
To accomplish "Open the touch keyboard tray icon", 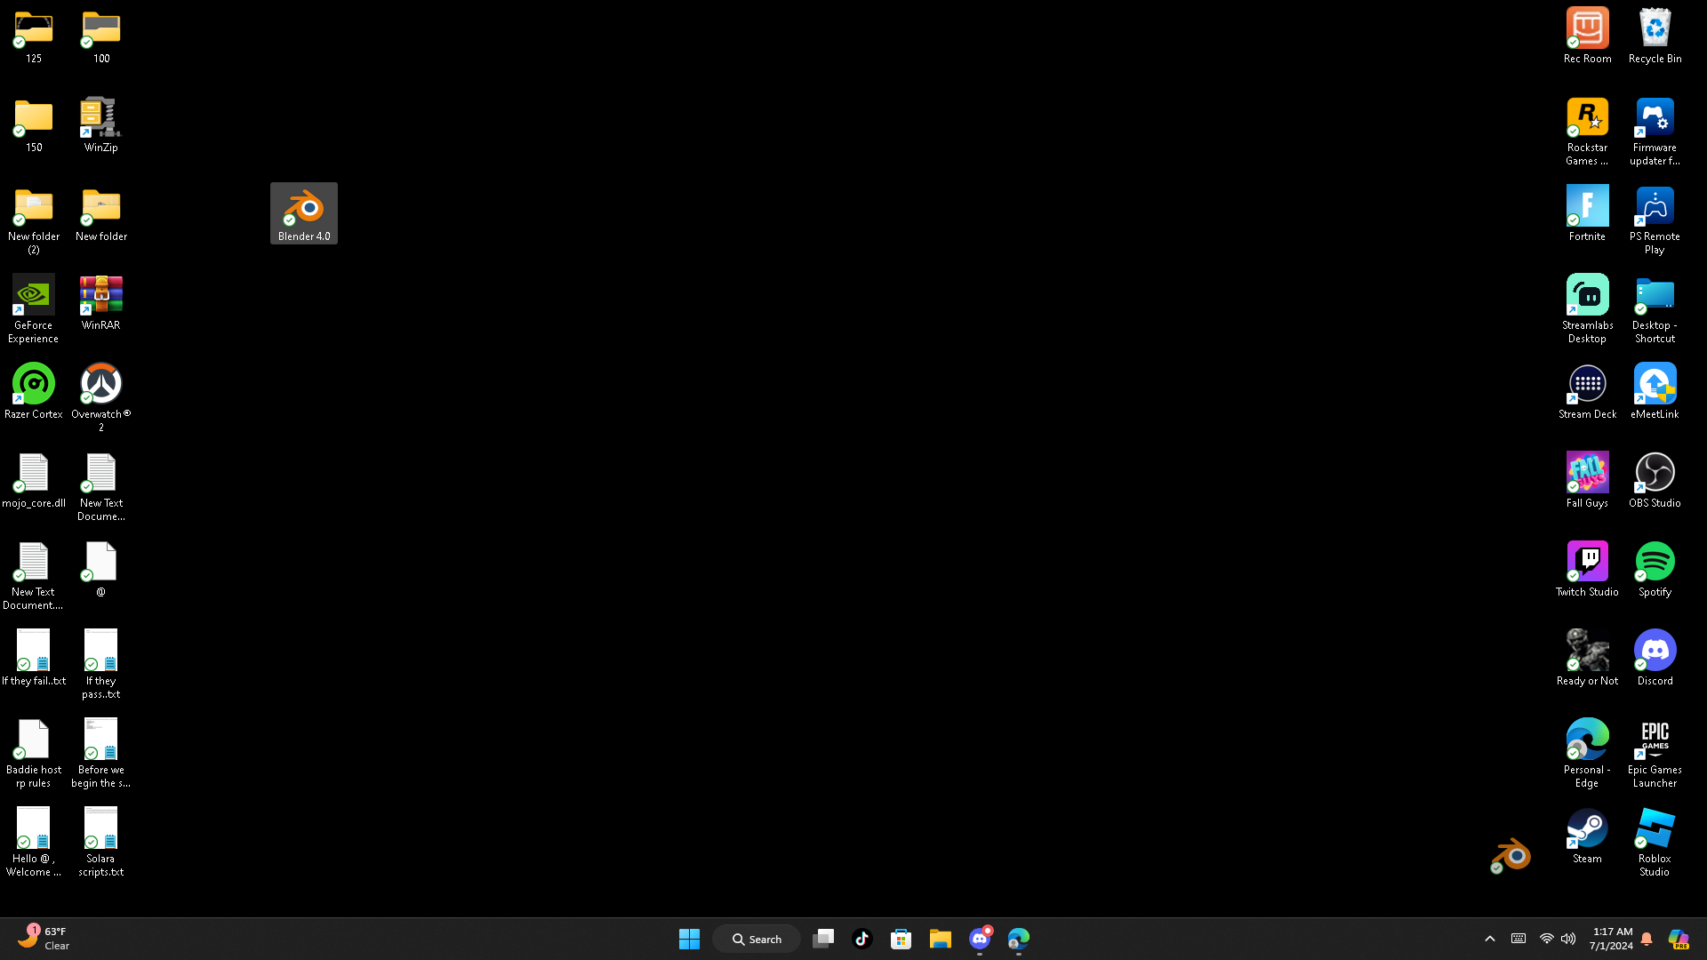I will pyautogui.click(x=1519, y=939).
